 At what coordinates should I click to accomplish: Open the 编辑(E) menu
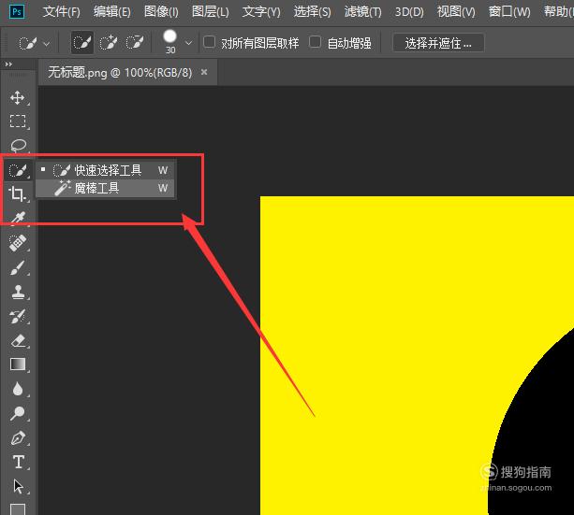point(112,12)
